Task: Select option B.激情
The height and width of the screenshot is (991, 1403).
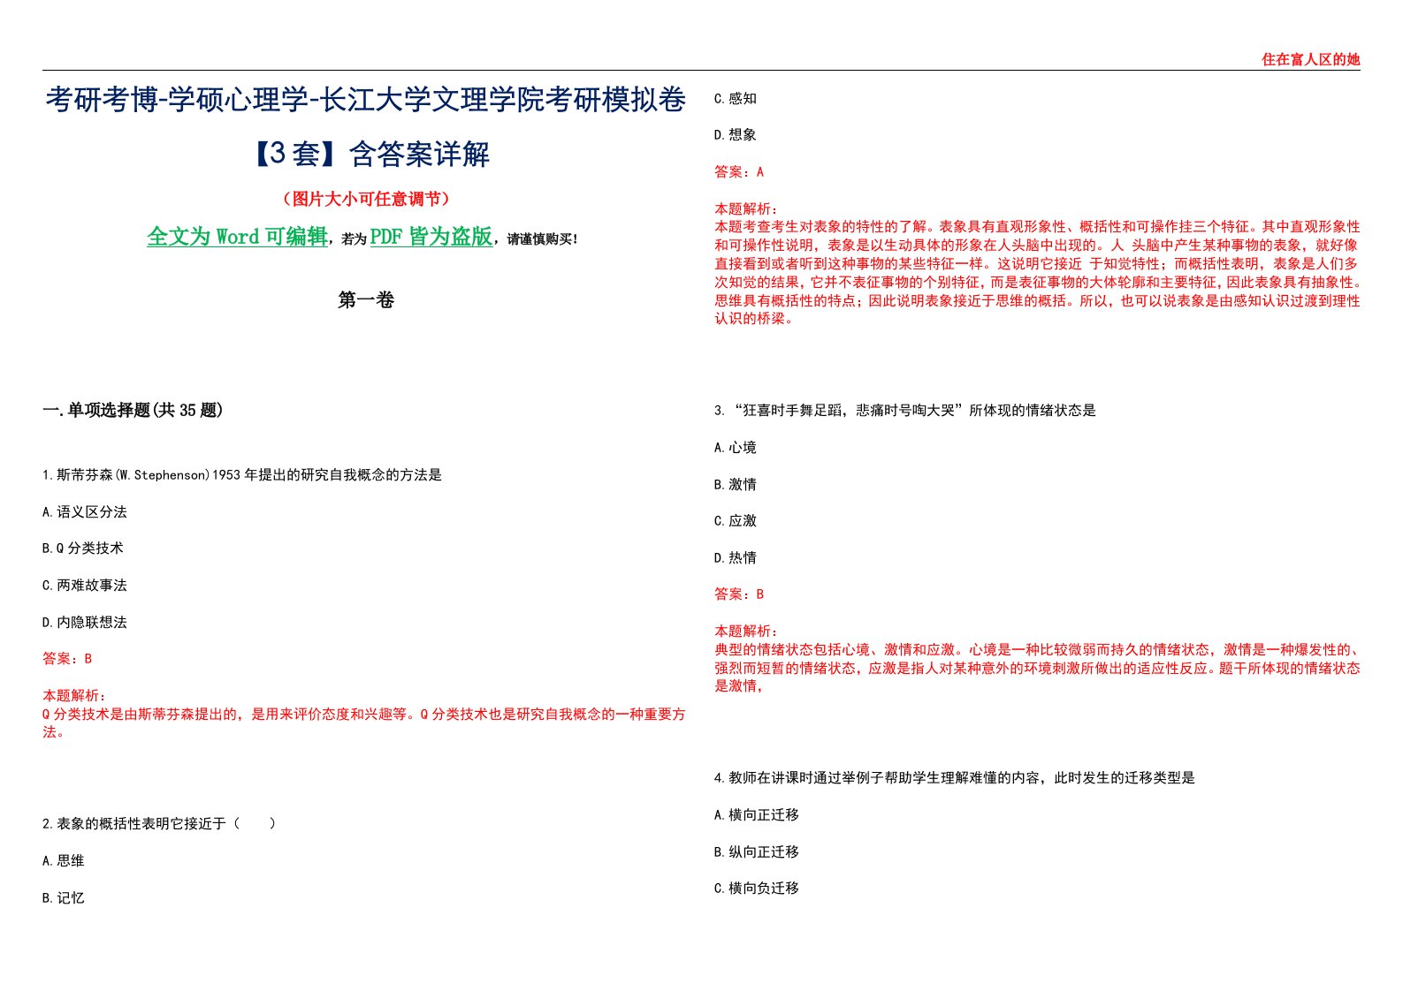Action: 735,485
